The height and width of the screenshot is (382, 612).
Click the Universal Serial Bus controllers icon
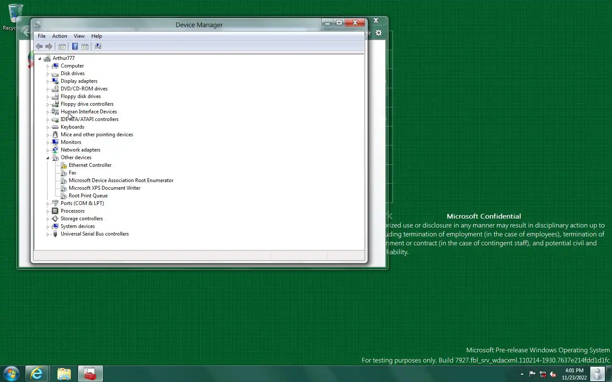tap(55, 234)
